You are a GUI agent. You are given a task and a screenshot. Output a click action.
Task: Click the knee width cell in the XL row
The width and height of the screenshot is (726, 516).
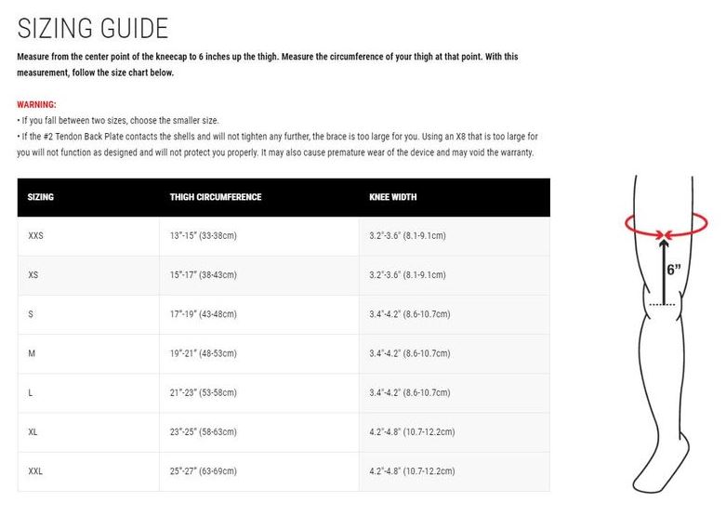[412, 432]
